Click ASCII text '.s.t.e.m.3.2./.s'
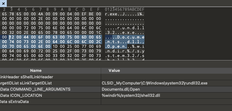This screenshot has width=232, height=111. (x=125, y=55)
